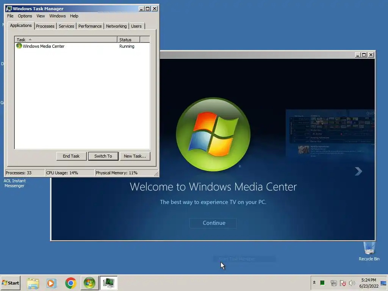Minimize the Task Manager window
The width and height of the screenshot is (388, 291).
click(x=141, y=9)
